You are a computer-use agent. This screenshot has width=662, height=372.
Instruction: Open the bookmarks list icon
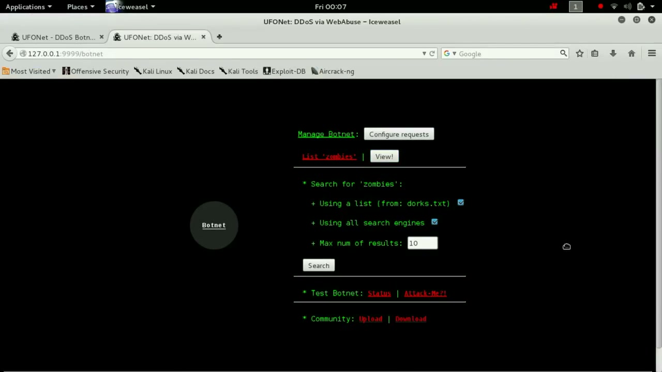click(595, 54)
